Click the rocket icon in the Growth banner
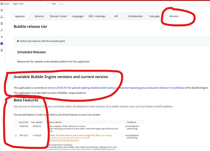The width and height of the screenshot is (210, 151). tap(18, 41)
